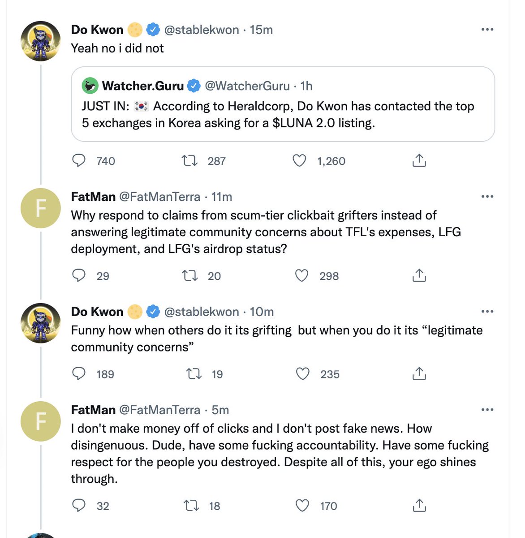Click FatMan's "F" avatar on the 5m tweet
The width and height of the screenshot is (525, 538).
40,421
